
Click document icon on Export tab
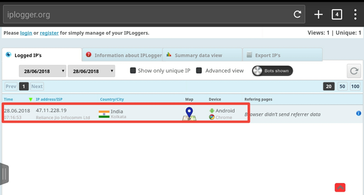[249, 55]
